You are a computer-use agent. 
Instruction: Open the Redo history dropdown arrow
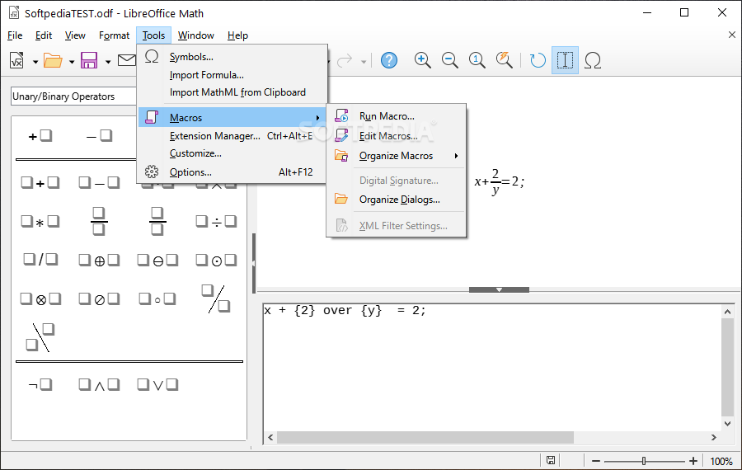364,62
